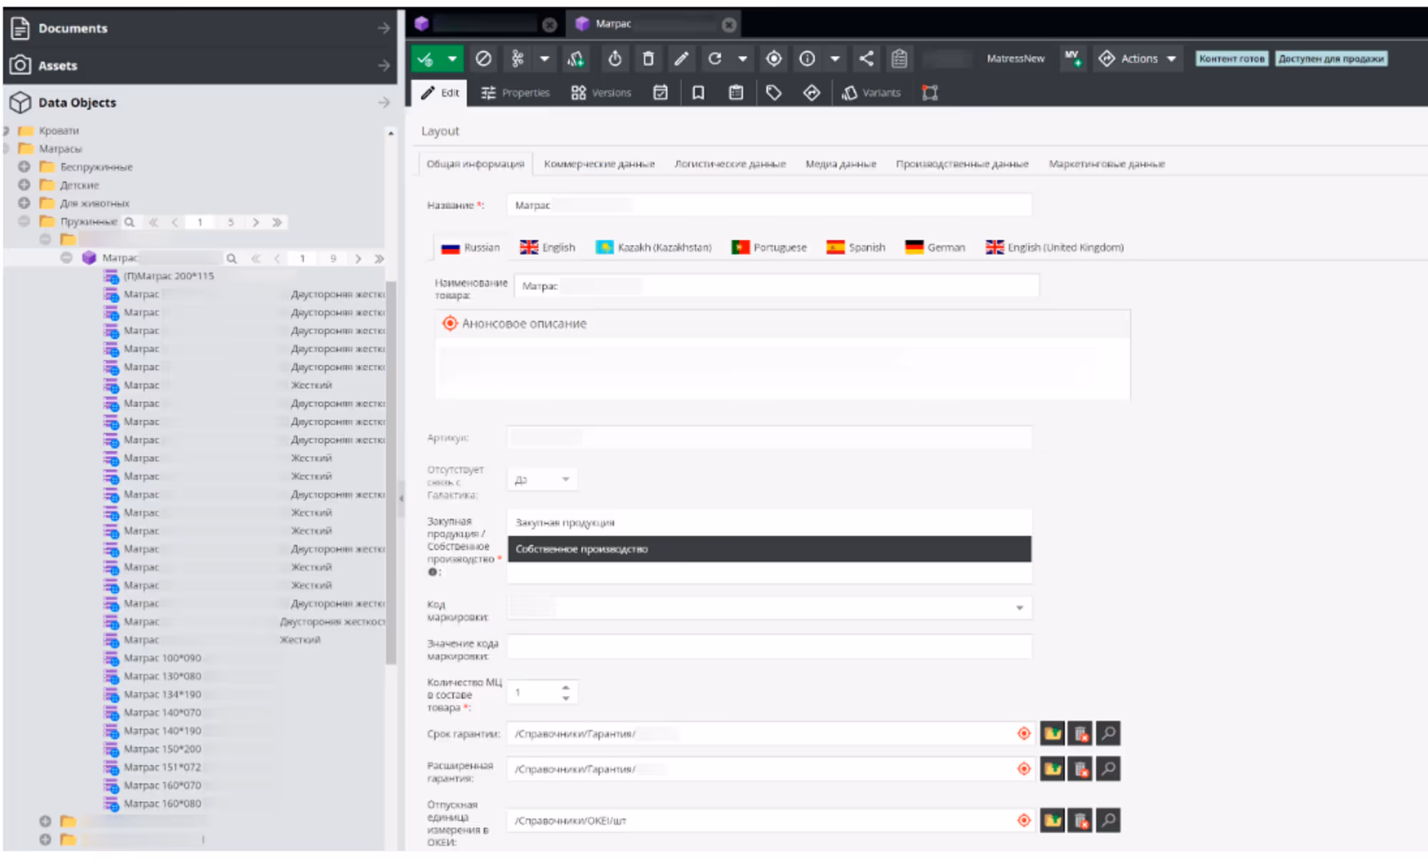Switch to the Edit tab
The width and height of the screenshot is (1428, 861).
(x=440, y=93)
